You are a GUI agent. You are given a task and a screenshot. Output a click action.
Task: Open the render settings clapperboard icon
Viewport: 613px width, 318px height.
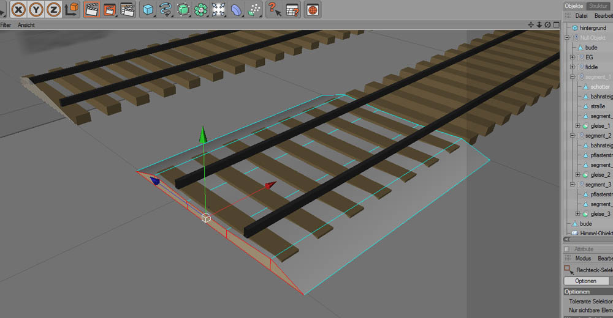tap(128, 10)
